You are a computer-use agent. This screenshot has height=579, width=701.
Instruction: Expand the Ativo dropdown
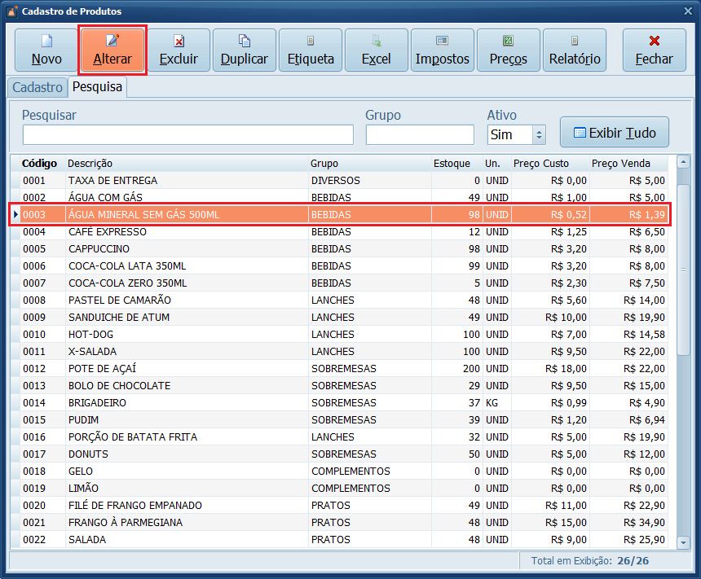click(x=538, y=134)
